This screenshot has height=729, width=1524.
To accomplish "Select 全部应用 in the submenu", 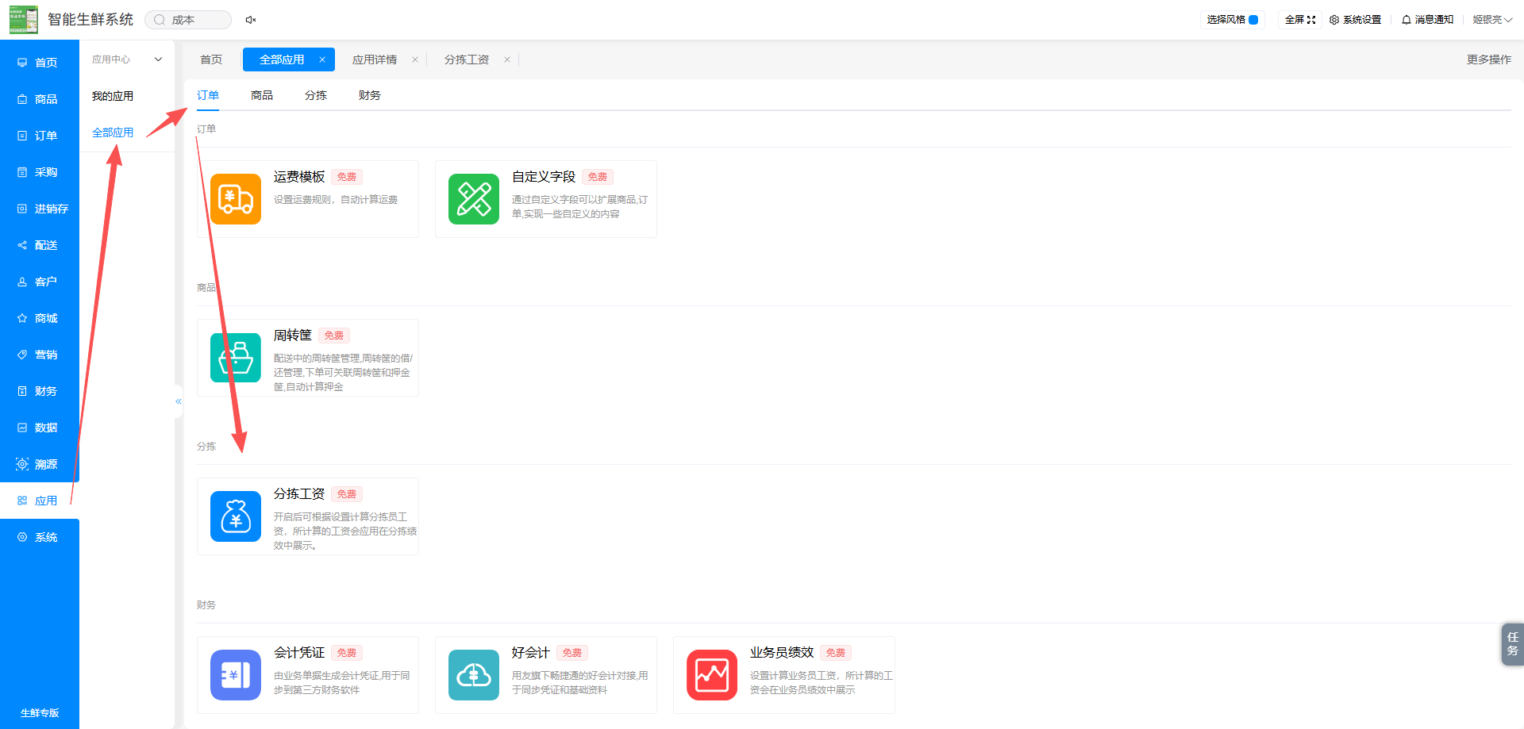I will [113, 132].
